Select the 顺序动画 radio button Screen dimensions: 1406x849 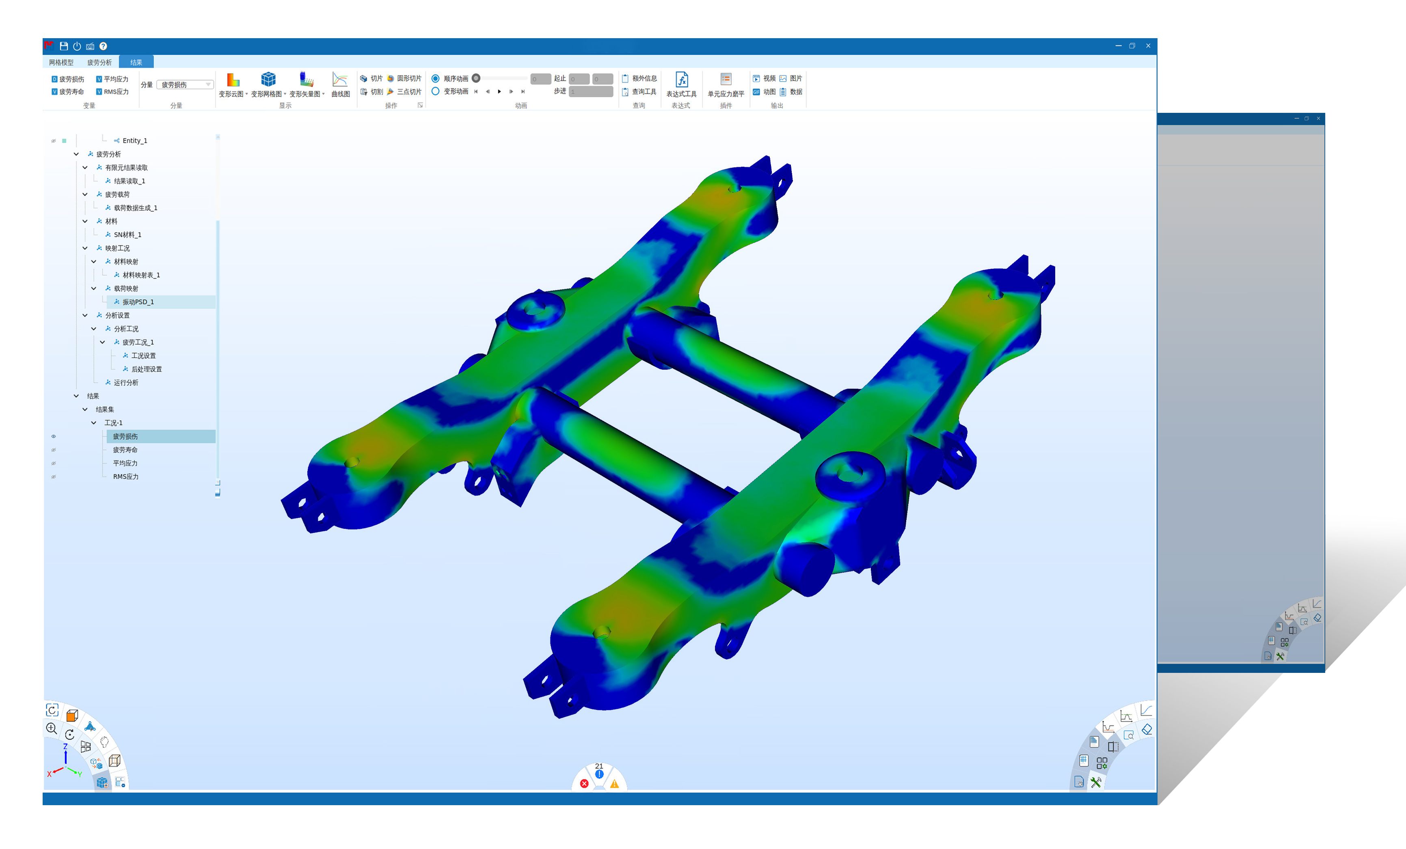click(435, 79)
